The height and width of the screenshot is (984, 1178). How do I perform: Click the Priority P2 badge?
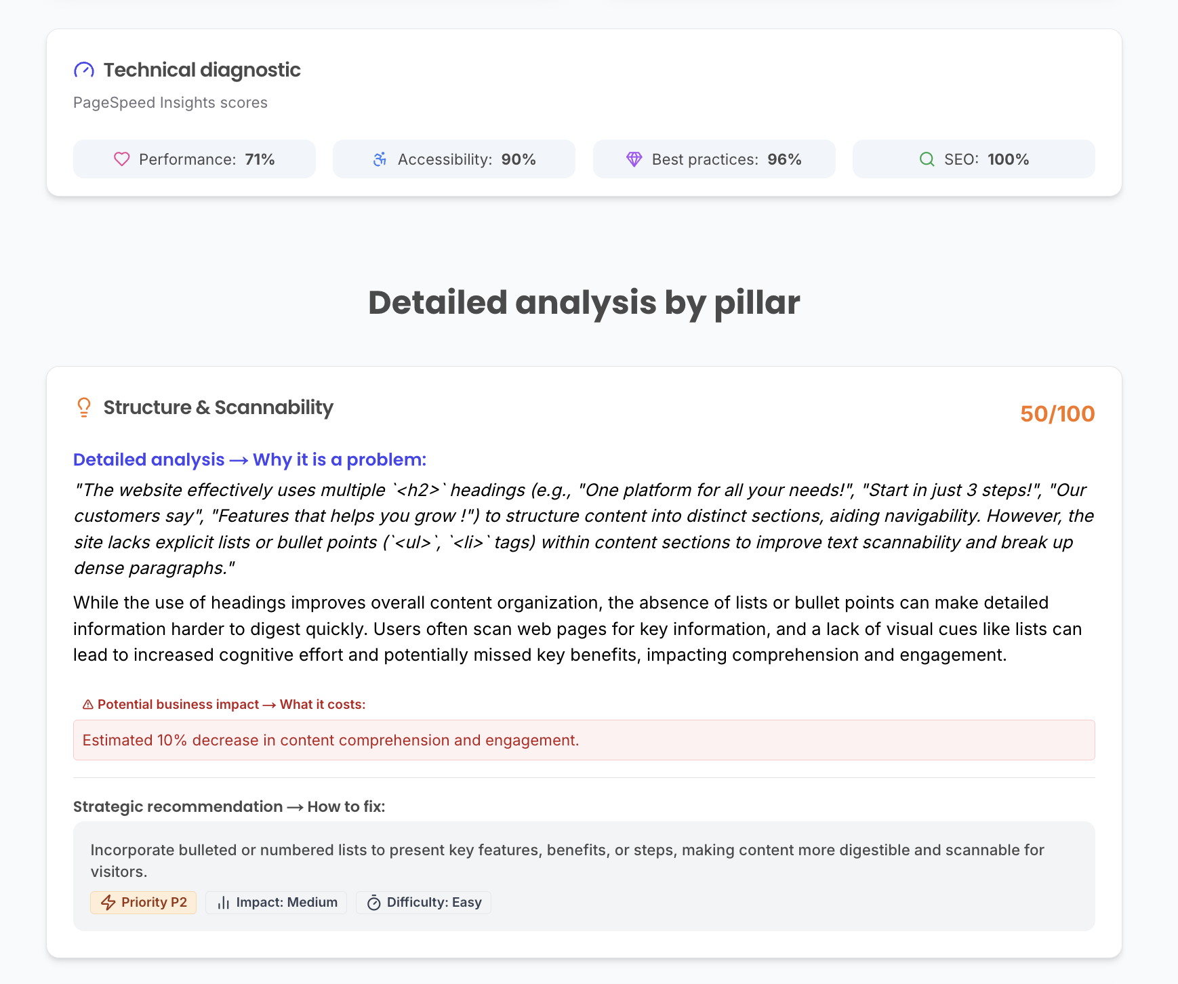point(144,903)
